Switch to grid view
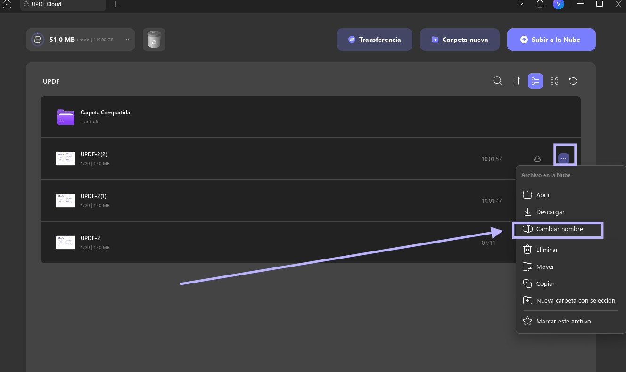Viewport: 626px width, 372px height. 554,81
